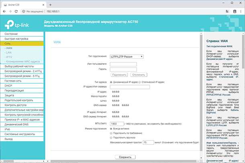245x163 pixels.
Task: Open Привязка IP- и MAC-адресов menu
Action: pyautogui.click(x=22, y=120)
